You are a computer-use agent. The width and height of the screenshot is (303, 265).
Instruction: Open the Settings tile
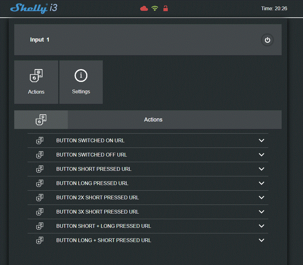[x=81, y=82]
